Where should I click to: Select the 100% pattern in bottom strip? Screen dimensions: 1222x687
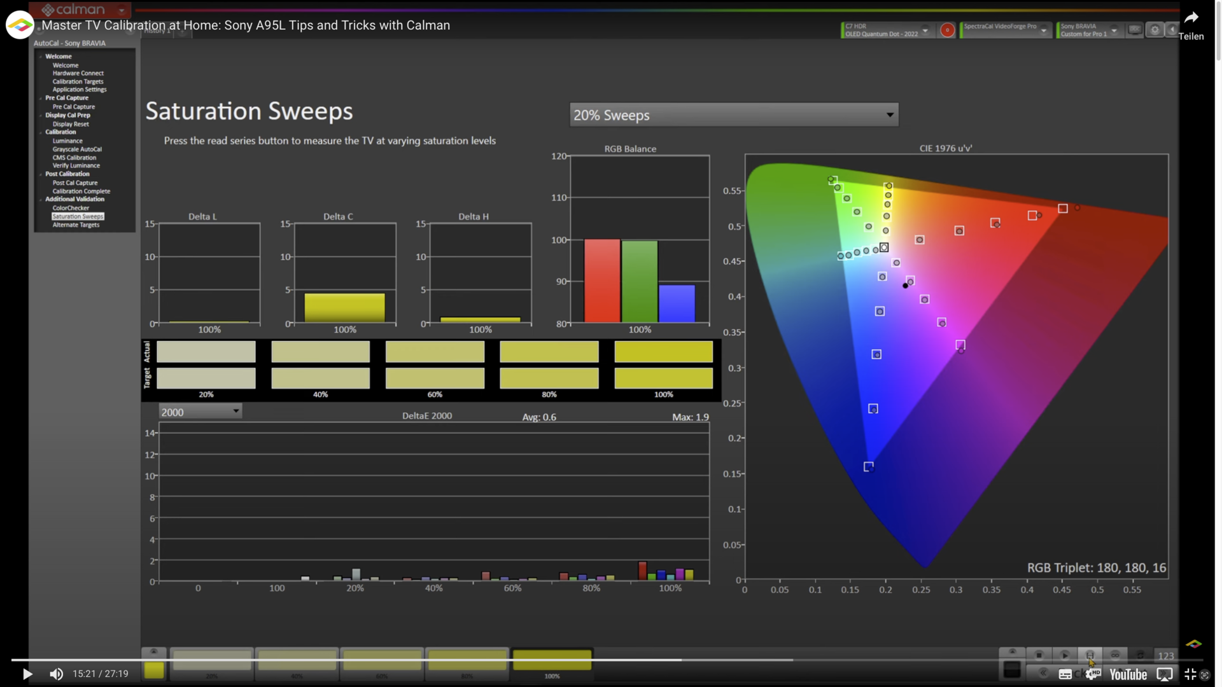click(x=552, y=663)
